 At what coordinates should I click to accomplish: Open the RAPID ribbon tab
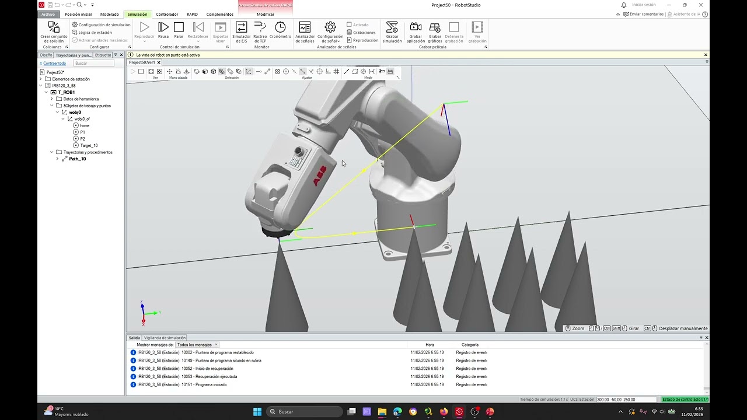click(x=192, y=14)
